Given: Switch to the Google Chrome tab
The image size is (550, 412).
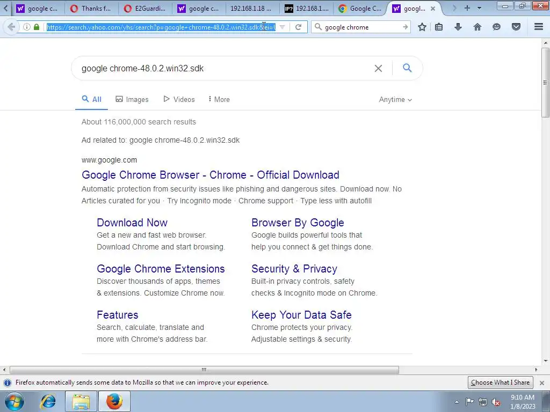Looking at the screenshot, I should [x=360, y=9].
